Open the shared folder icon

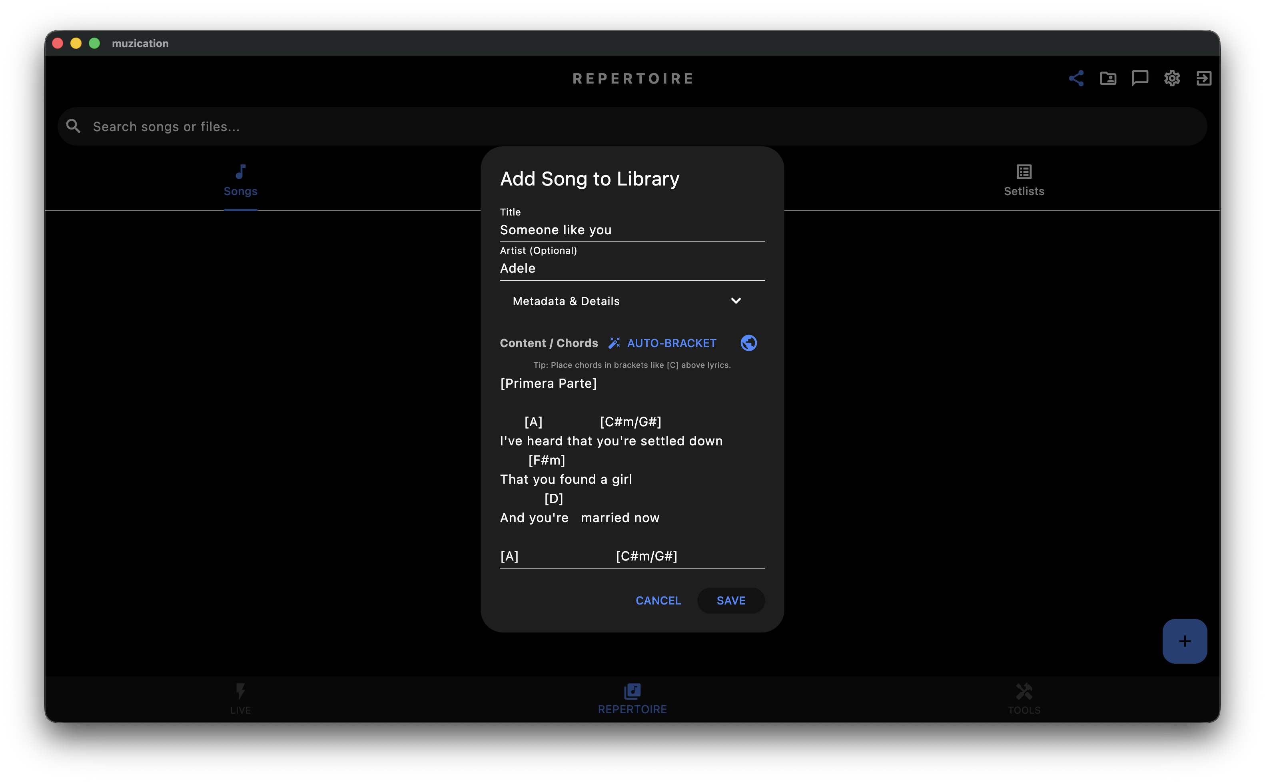(x=1108, y=78)
